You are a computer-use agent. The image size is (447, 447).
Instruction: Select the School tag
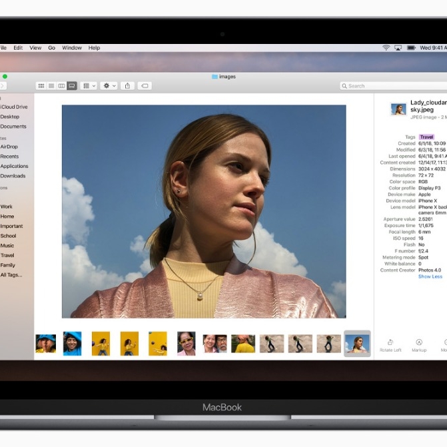(8, 236)
